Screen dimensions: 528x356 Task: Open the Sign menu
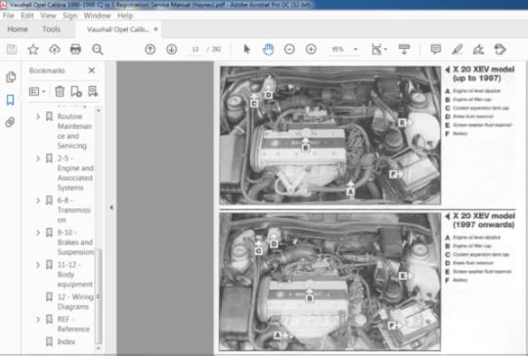pyautogui.click(x=69, y=16)
